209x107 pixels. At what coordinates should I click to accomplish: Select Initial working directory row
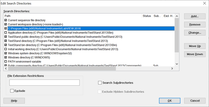click(x=89, y=49)
